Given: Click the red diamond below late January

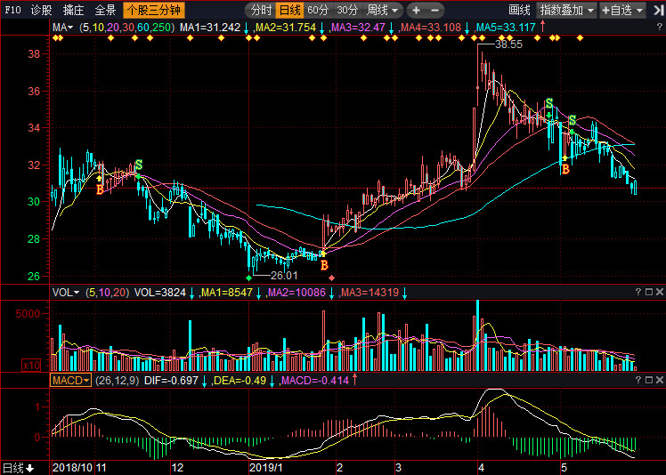Looking at the screenshot, I should pyautogui.click(x=332, y=278).
